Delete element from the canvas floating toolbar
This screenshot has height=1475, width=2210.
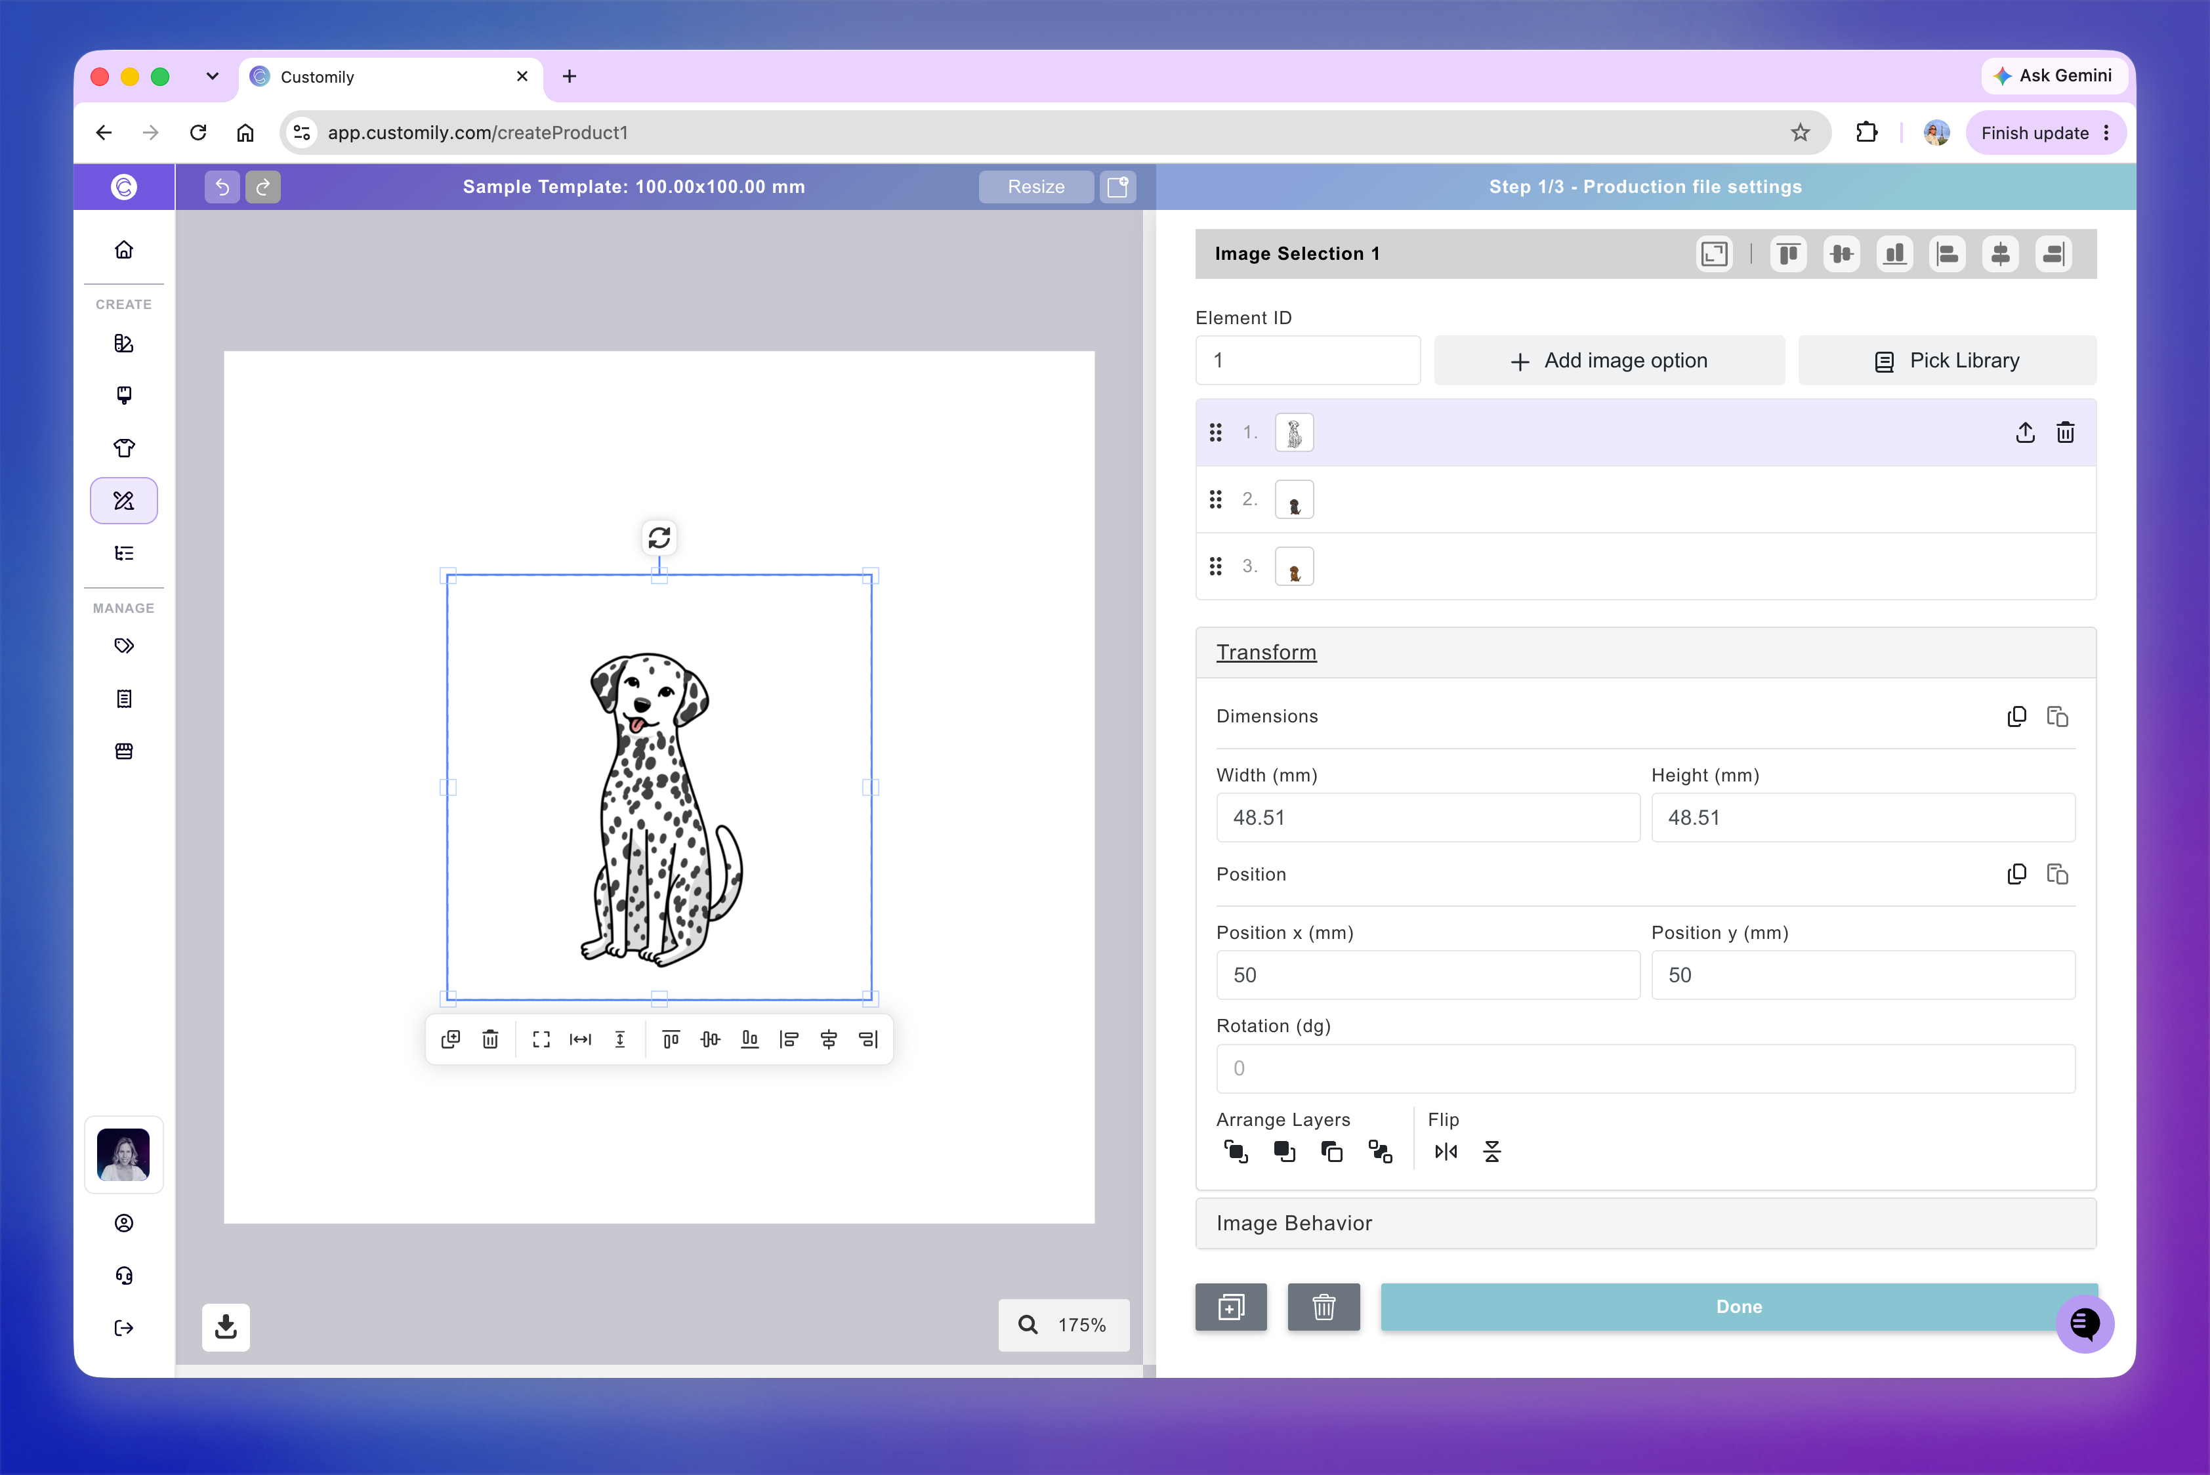490,1039
